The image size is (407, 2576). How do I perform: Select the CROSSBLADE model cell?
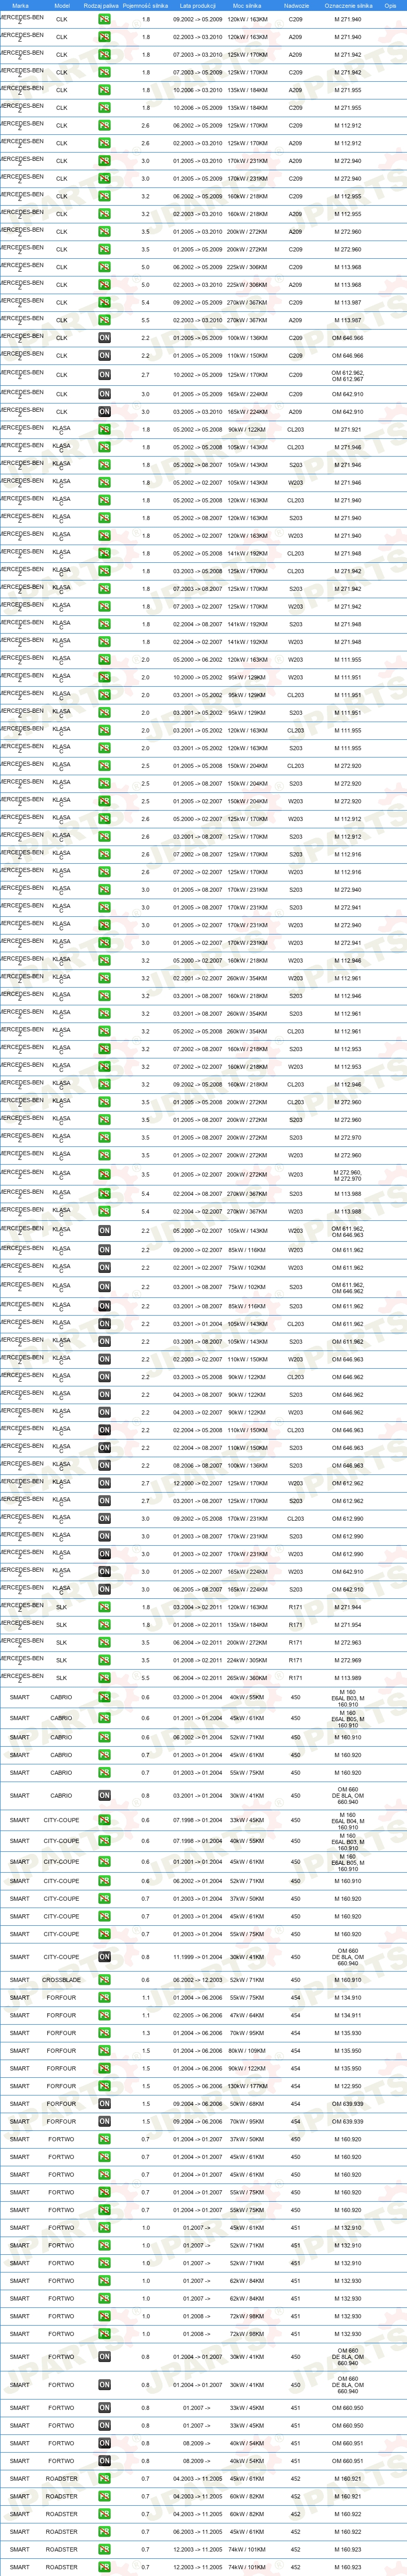pos(62,1980)
